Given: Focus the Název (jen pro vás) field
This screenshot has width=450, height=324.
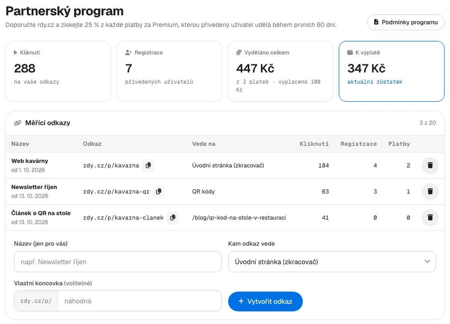Looking at the screenshot, I should pyautogui.click(x=118, y=262).
